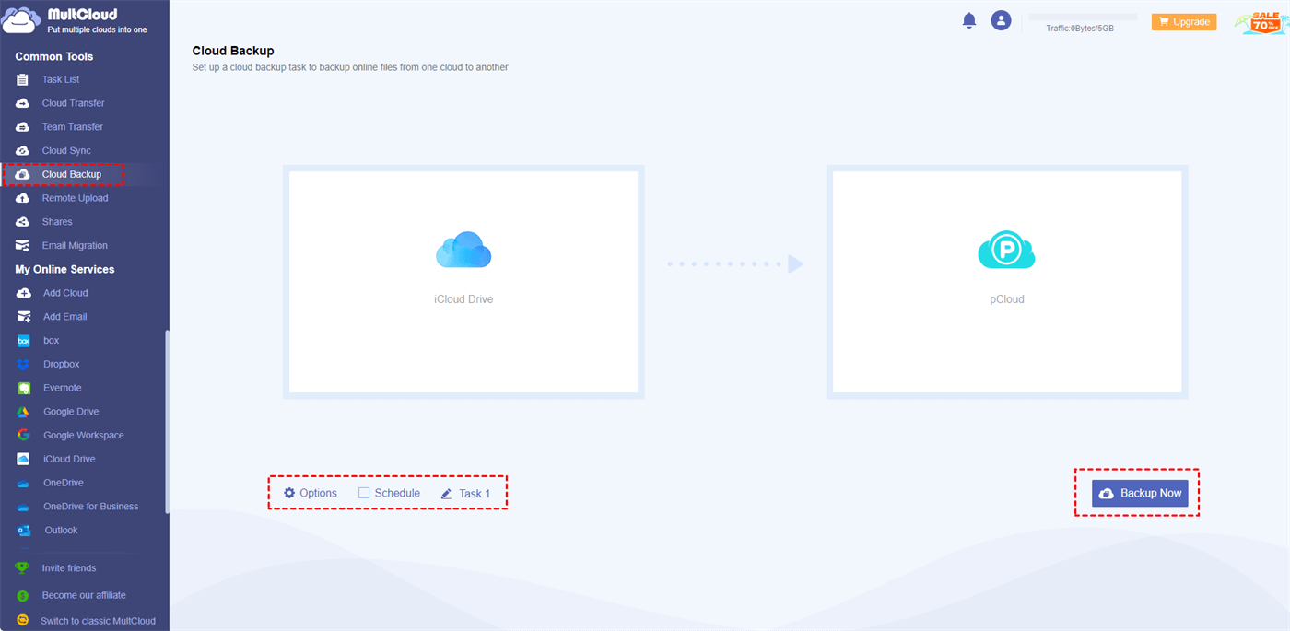Click the box cloud icon

pos(24,341)
